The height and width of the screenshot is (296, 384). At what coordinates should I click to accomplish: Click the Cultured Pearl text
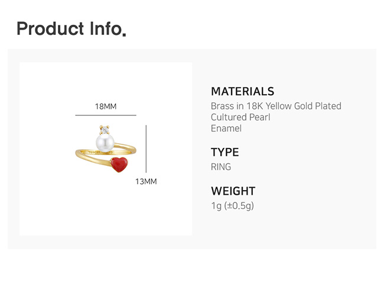[240, 117]
